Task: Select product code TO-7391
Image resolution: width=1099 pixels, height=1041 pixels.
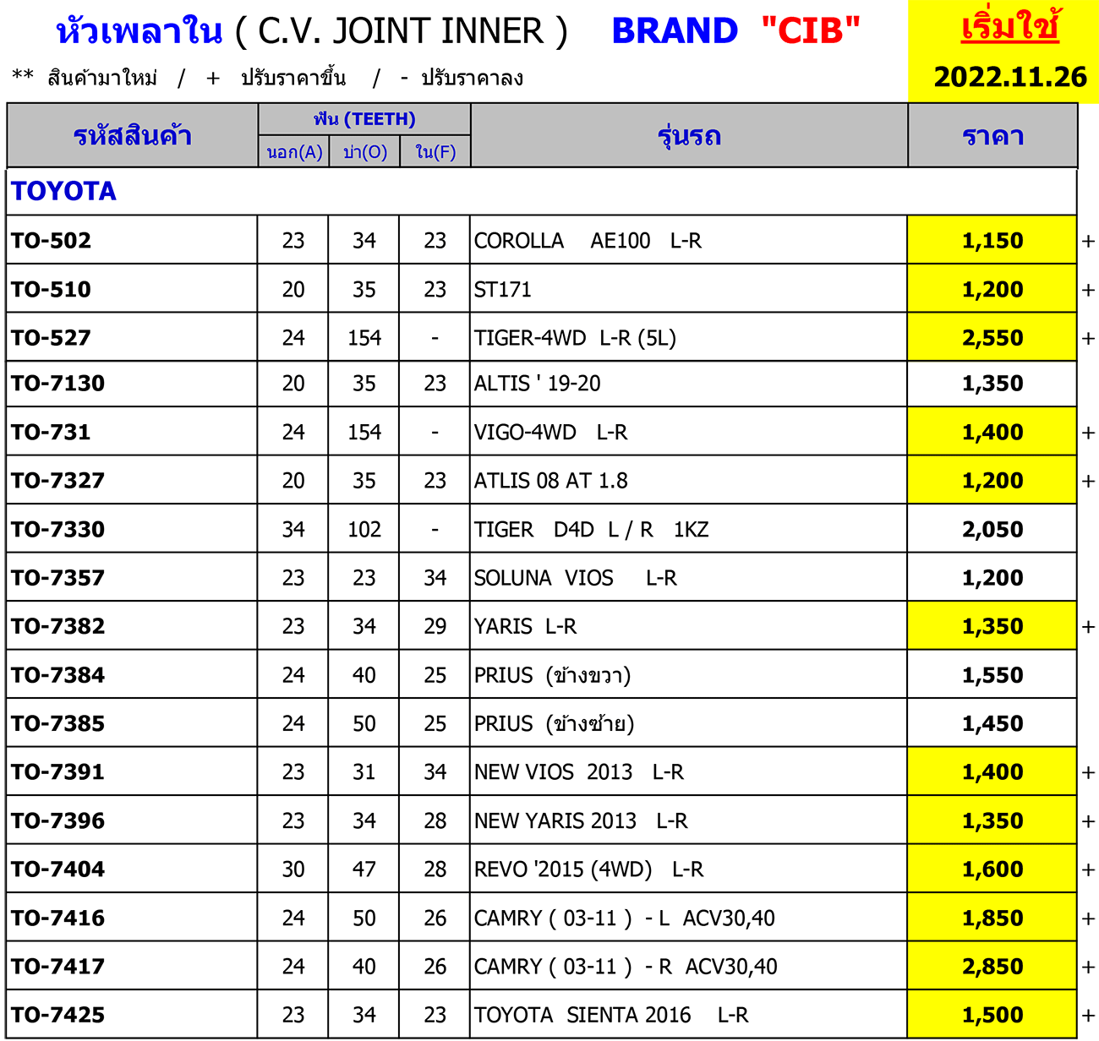Action: pyautogui.click(x=57, y=772)
